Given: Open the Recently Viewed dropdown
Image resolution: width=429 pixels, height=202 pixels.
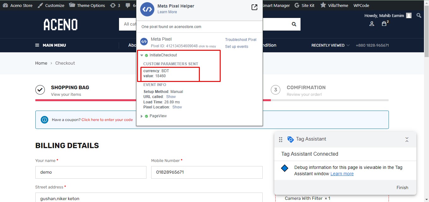Looking at the screenshot, I should point(330,45).
